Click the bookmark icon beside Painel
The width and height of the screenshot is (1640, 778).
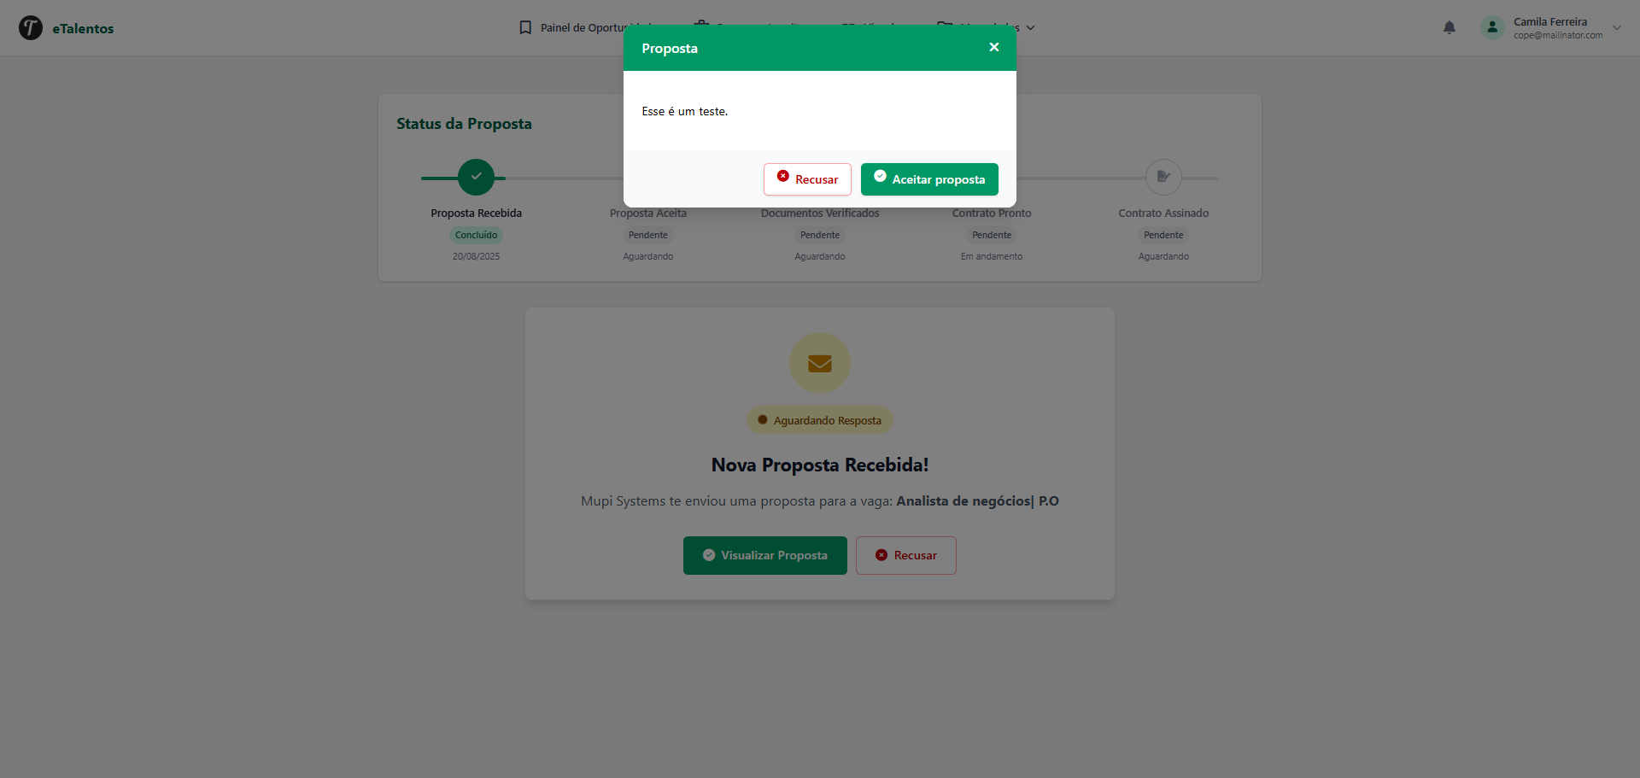coord(525,28)
